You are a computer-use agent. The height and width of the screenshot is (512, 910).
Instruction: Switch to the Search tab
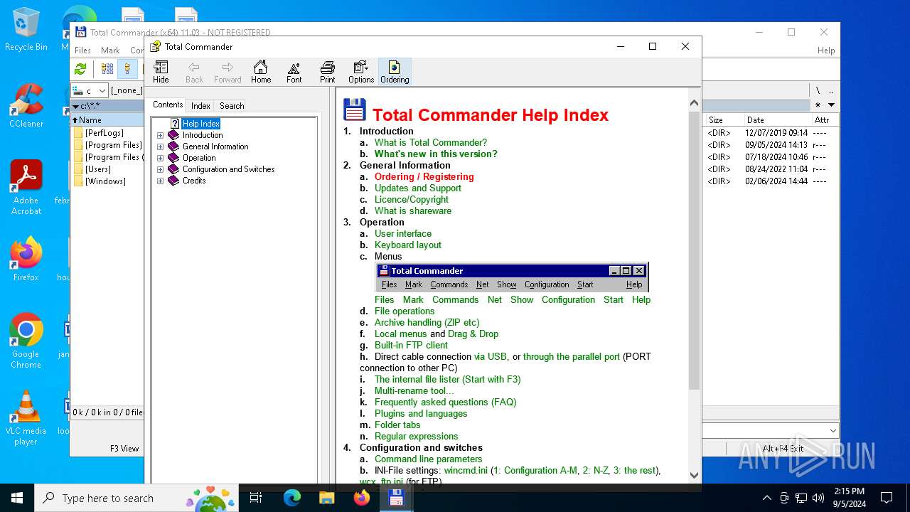pyautogui.click(x=232, y=105)
